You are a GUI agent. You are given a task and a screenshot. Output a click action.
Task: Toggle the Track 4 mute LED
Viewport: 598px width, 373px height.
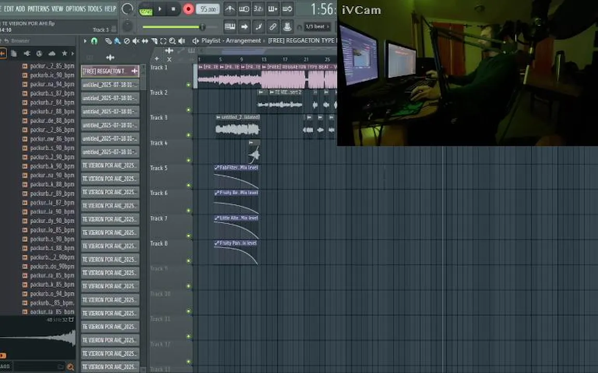[188, 160]
